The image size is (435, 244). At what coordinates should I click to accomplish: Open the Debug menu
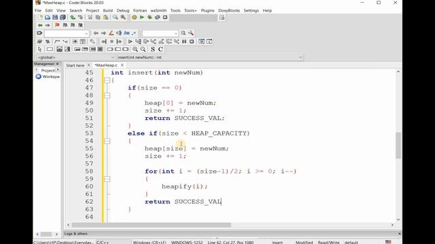[123, 11]
